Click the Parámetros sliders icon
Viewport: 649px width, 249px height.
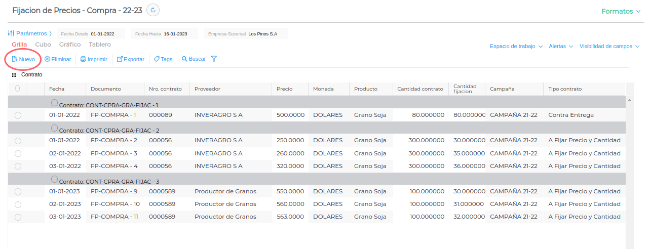tap(11, 33)
